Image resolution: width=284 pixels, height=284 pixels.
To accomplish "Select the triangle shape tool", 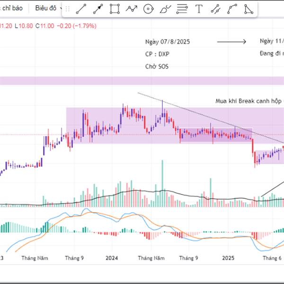I will pos(248,9).
